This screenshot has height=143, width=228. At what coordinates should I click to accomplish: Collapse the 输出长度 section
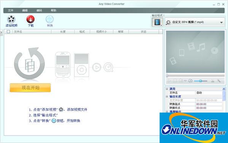167,97
